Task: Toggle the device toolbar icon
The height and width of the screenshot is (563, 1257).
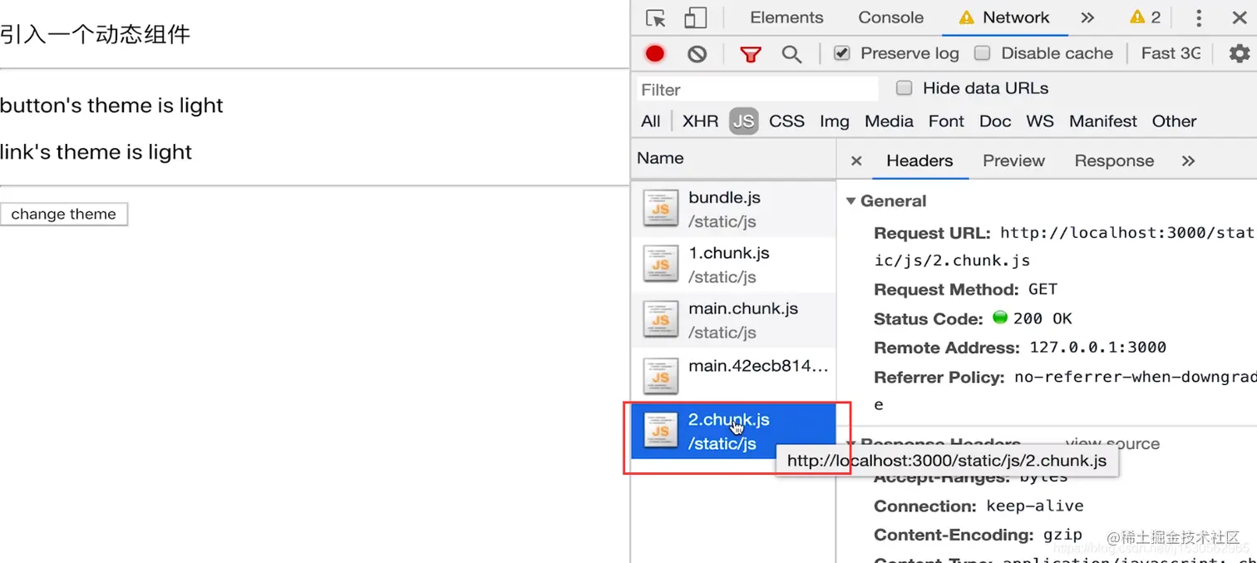Action: 695,17
